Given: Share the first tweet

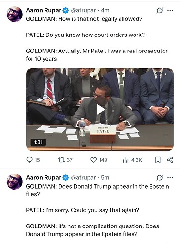Looking at the screenshot, I should tap(170, 160).
